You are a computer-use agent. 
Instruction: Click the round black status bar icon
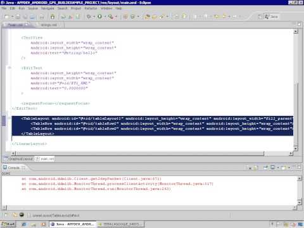tap(22, 215)
